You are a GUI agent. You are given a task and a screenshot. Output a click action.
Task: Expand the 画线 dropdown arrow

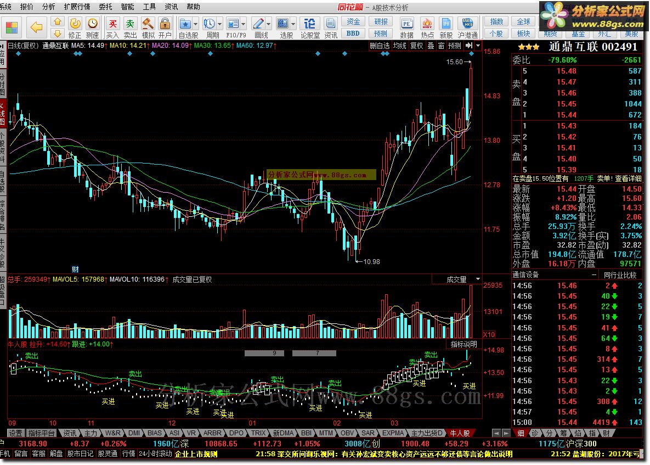[269, 24]
